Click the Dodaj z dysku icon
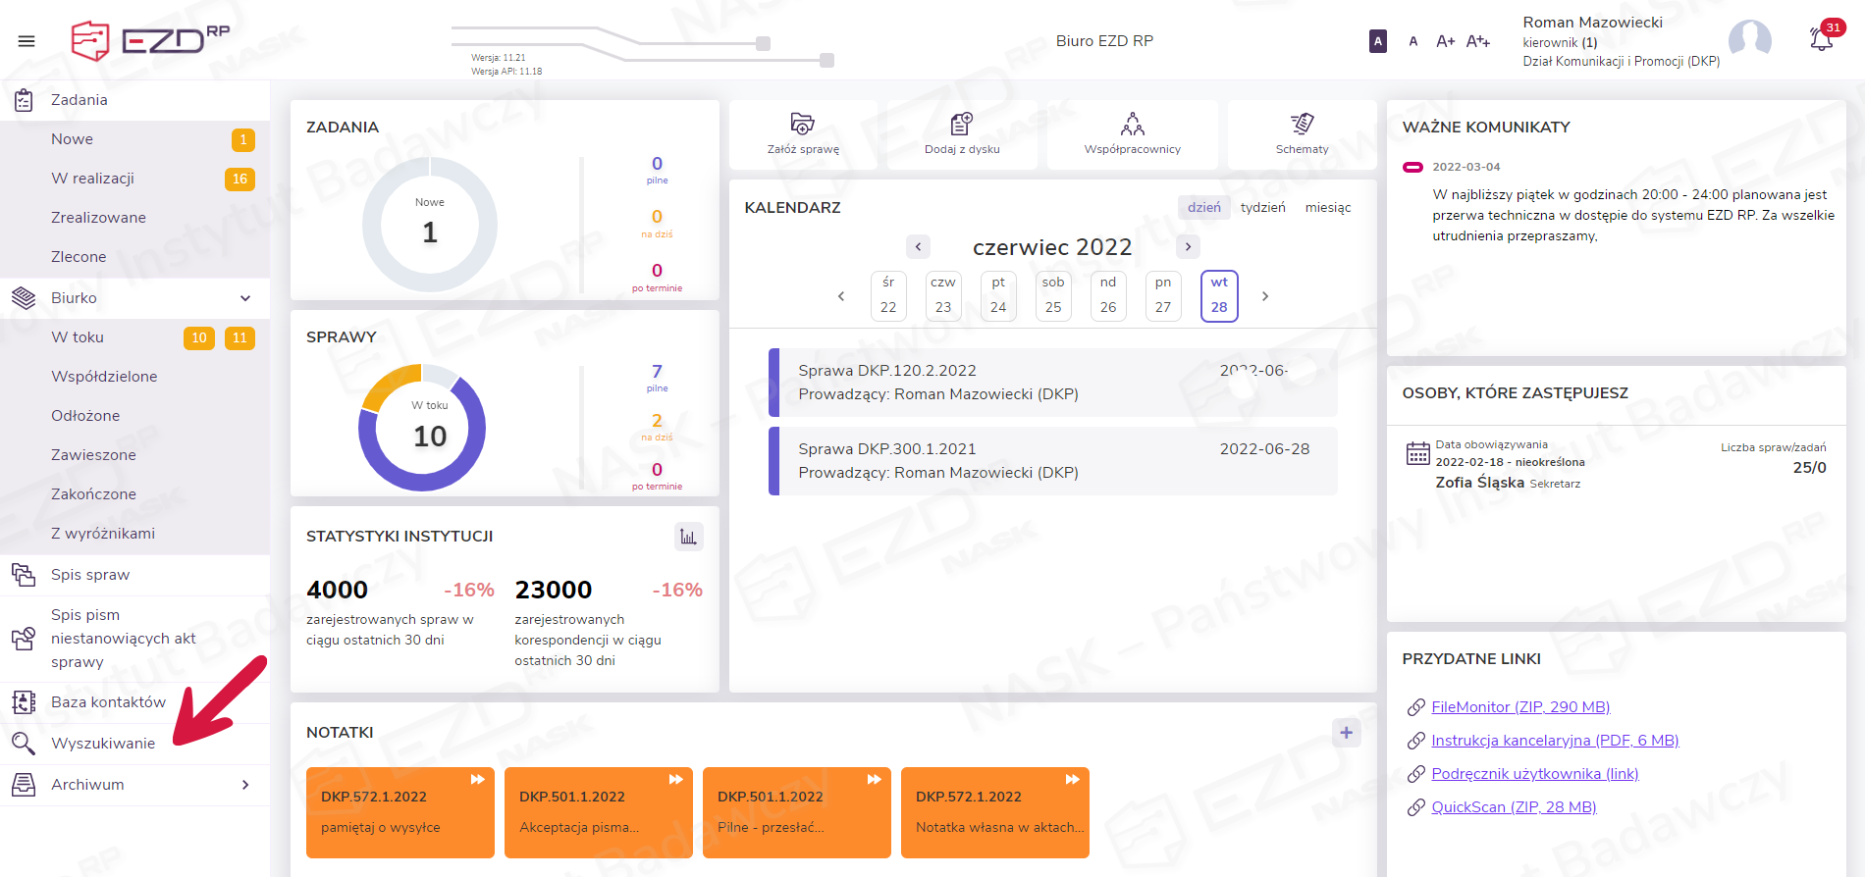 [x=961, y=125]
